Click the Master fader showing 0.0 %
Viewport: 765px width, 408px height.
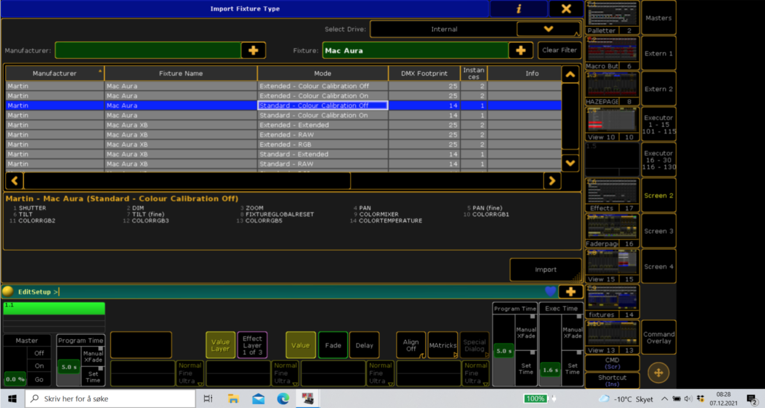click(x=15, y=366)
